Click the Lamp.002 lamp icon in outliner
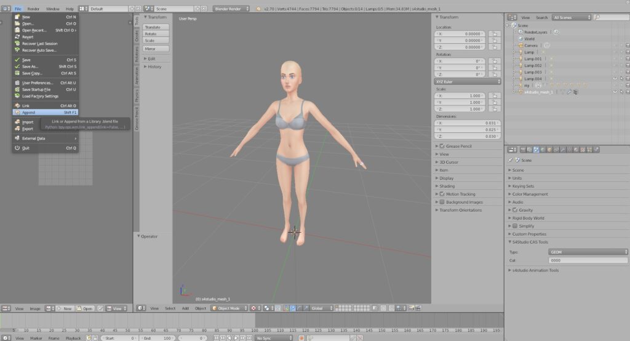The height and width of the screenshot is (341, 630). click(x=520, y=65)
